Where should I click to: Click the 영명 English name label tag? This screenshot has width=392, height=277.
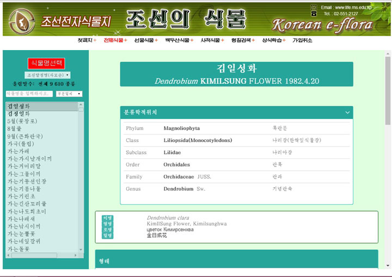click(x=107, y=224)
